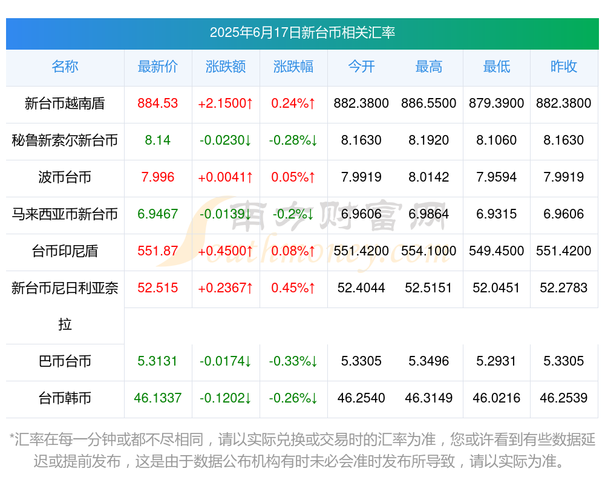Click latest price 7.996
The image size is (605, 480).
point(158,177)
